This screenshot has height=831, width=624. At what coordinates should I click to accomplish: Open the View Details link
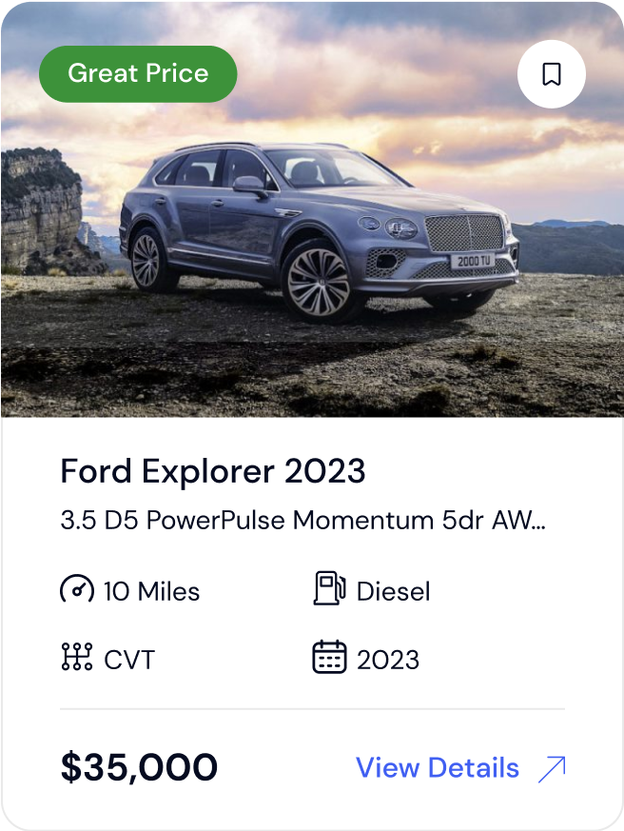pyautogui.click(x=438, y=767)
